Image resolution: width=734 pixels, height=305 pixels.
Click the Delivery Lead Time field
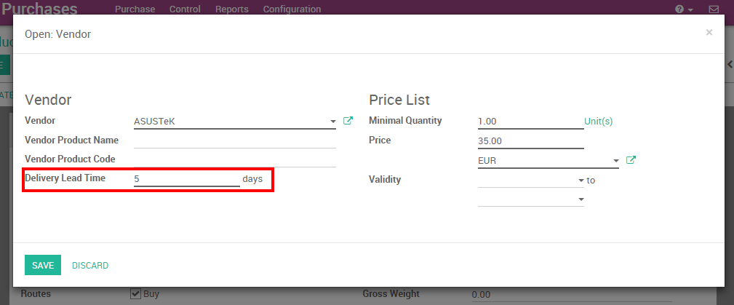[x=186, y=178]
